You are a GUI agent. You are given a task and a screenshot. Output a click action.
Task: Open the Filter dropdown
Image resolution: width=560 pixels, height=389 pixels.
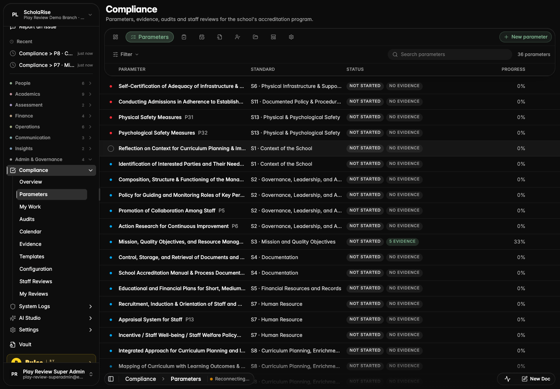coord(126,54)
